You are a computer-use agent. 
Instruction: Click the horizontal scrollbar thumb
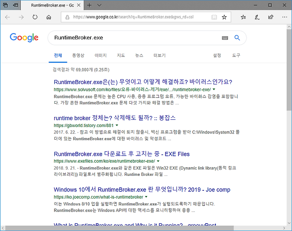[x=119, y=228]
